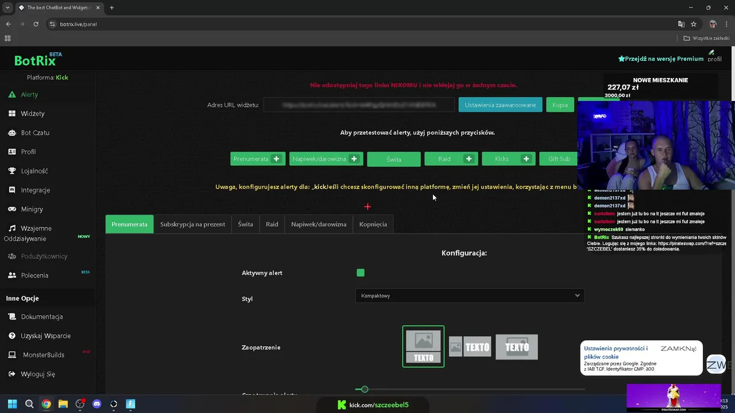The width and height of the screenshot is (735, 413).
Task: Open the Widżety section icon
Action: point(12,114)
